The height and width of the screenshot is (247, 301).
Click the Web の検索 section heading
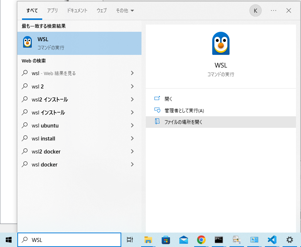[x=34, y=61]
